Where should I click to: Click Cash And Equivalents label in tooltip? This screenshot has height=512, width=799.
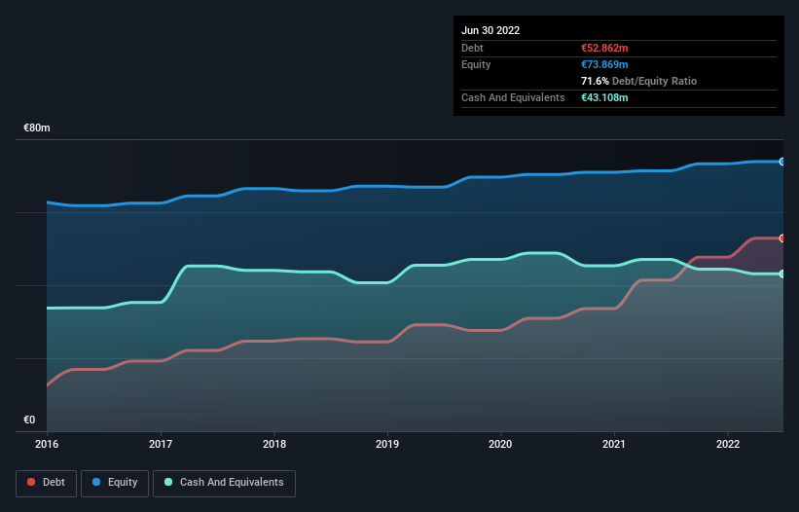tap(513, 97)
